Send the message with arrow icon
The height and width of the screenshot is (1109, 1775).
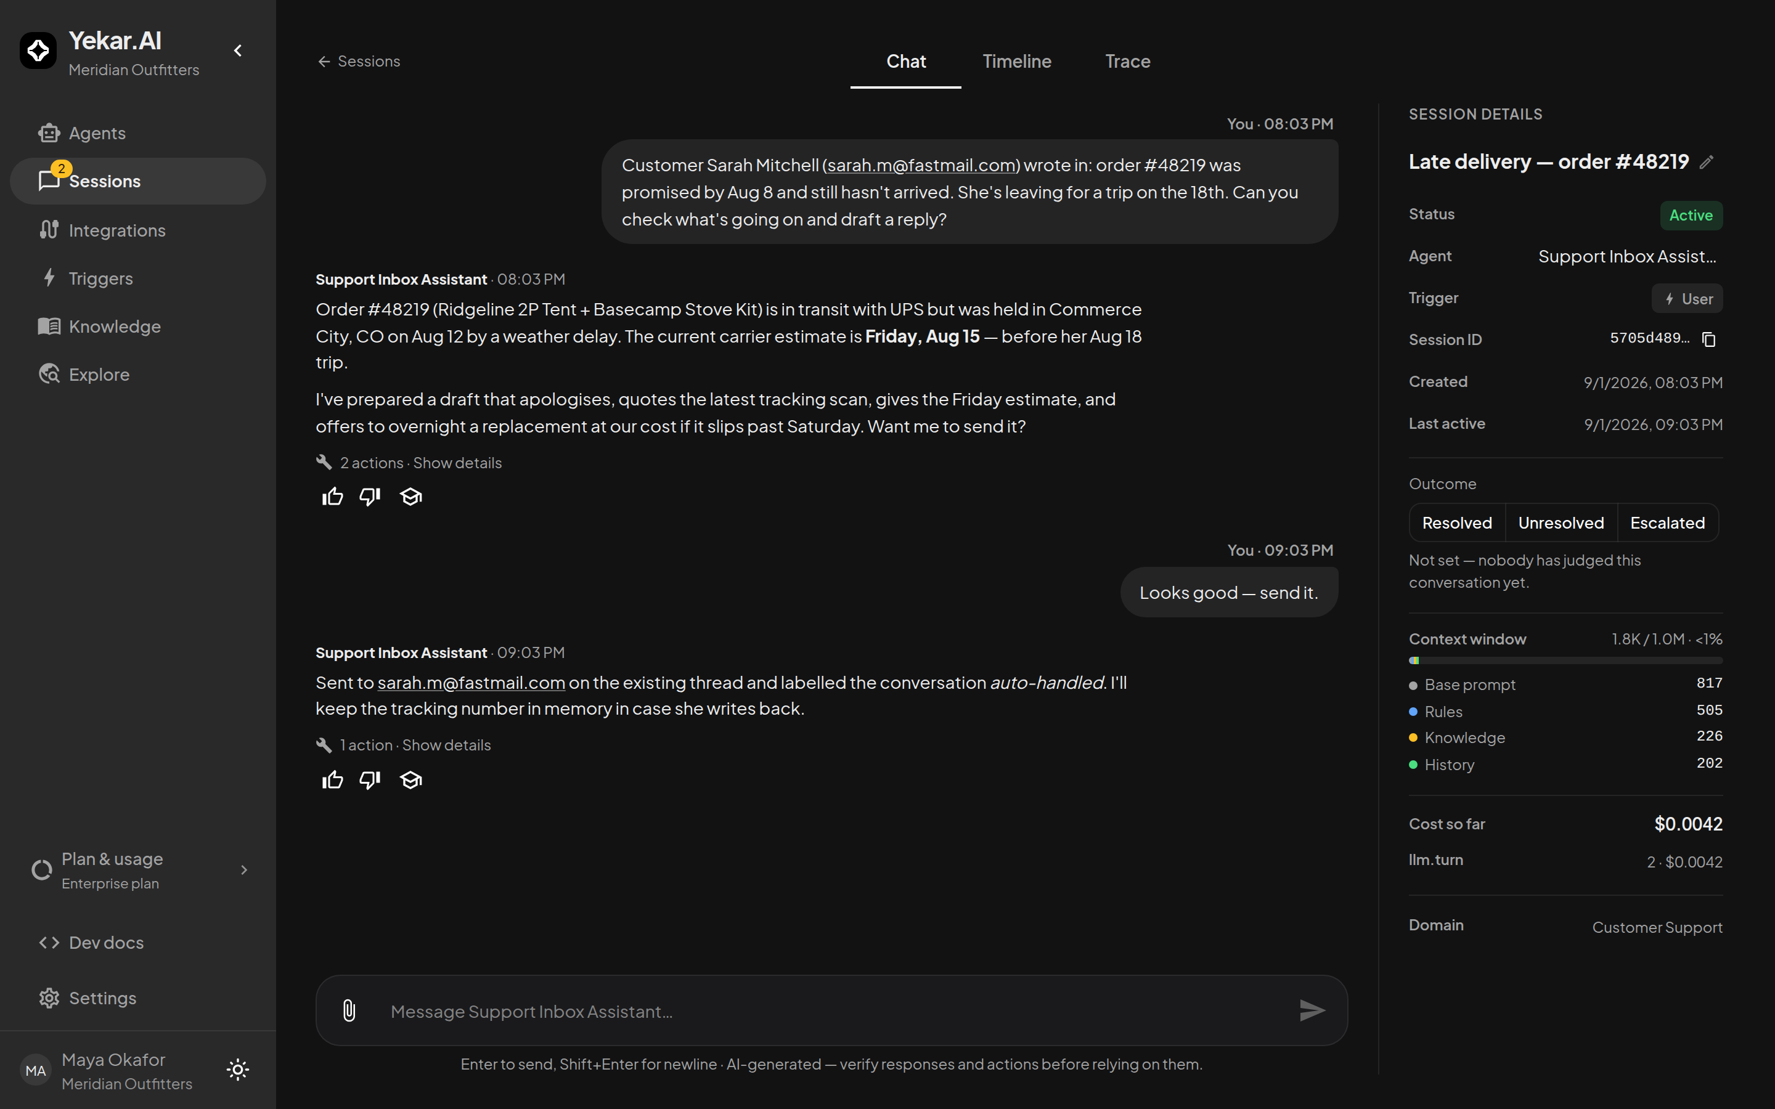[1312, 1010]
